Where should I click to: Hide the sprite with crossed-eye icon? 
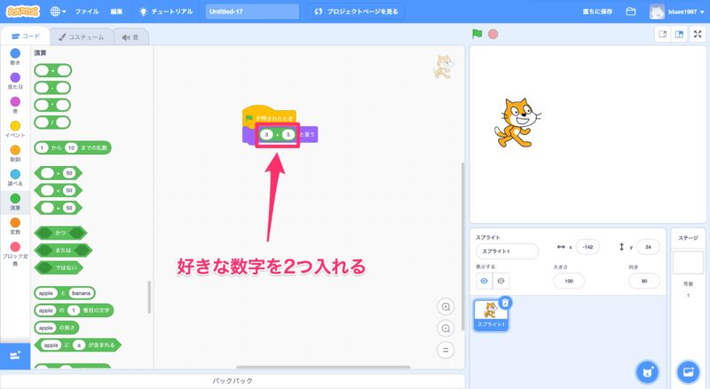501,281
